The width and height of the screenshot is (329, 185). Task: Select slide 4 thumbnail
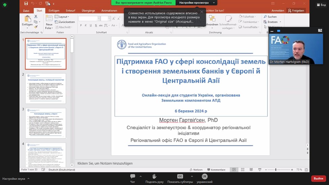pos(46,155)
